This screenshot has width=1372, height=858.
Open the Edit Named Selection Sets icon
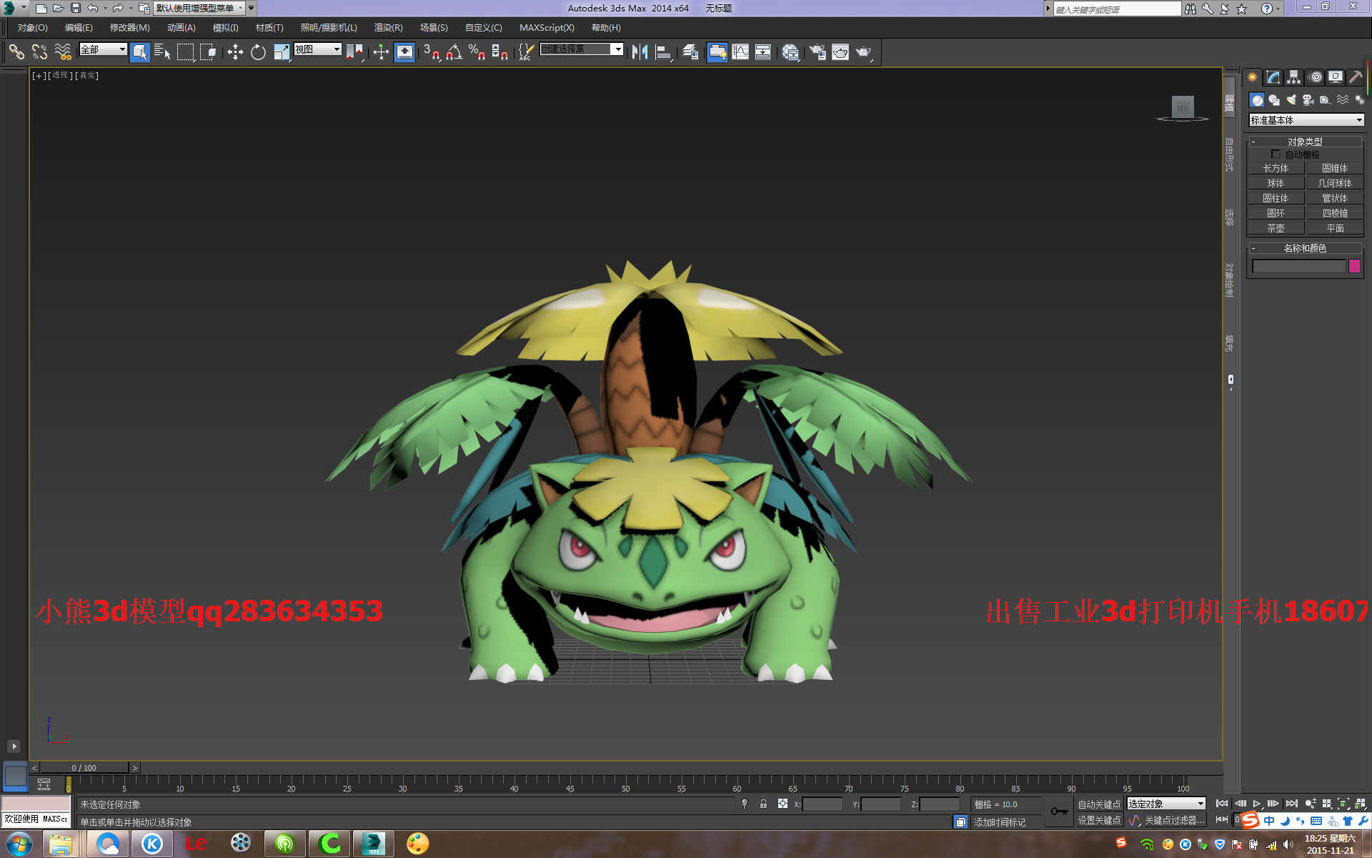pos(525,51)
